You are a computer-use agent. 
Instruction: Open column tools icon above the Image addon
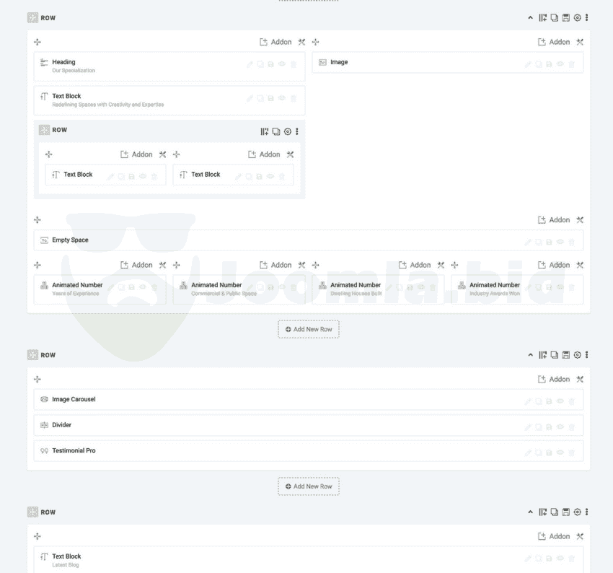(x=580, y=42)
